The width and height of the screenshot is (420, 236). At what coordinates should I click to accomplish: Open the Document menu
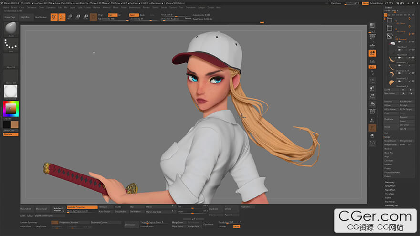click(31, 7)
